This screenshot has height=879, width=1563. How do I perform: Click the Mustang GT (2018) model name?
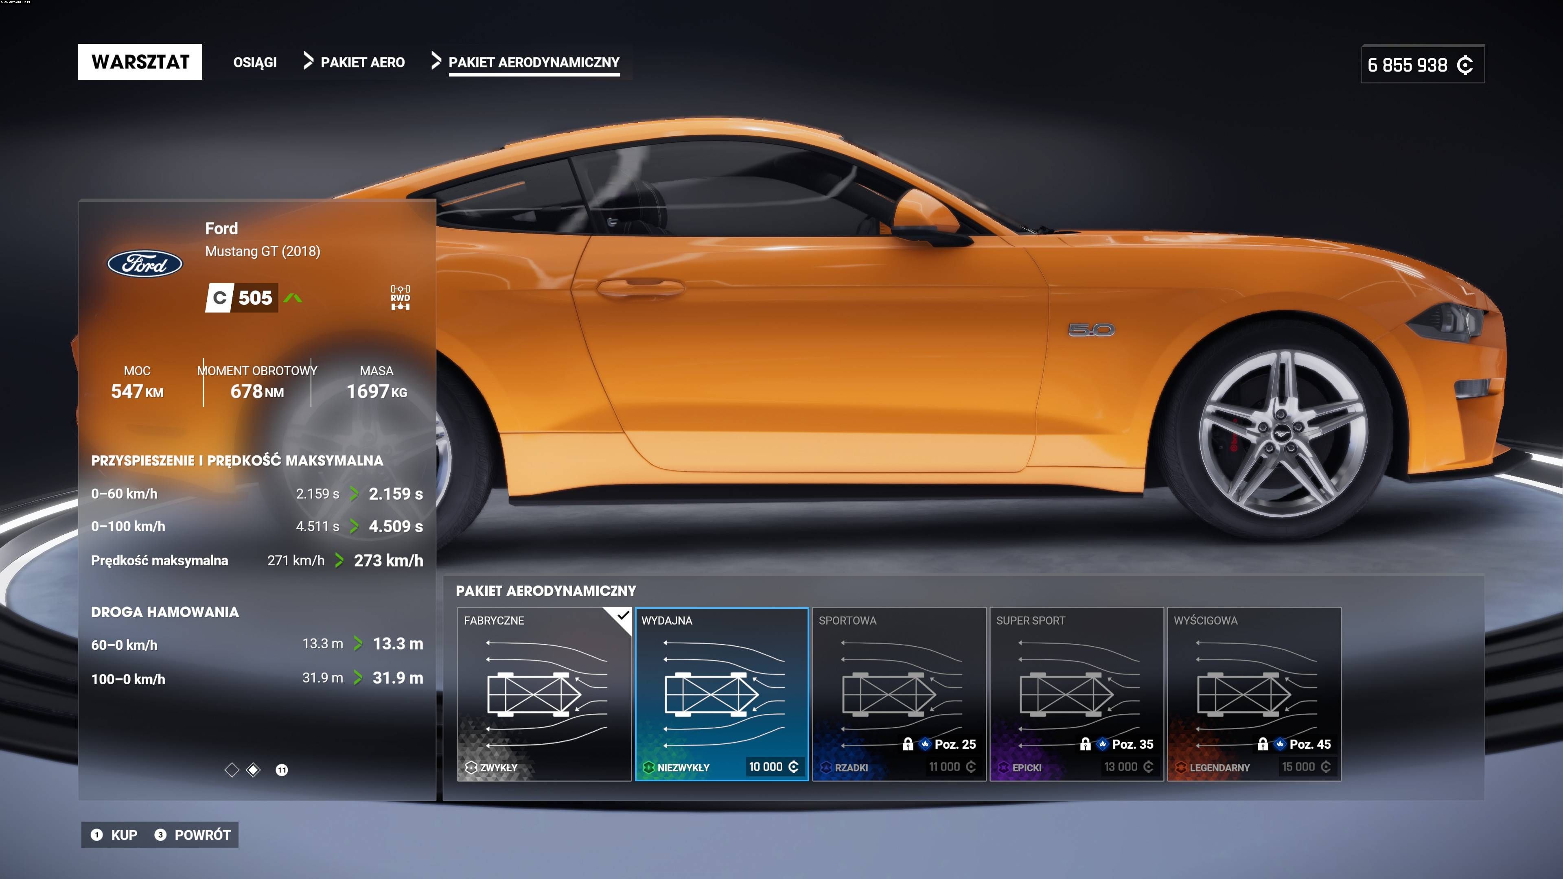pos(263,251)
